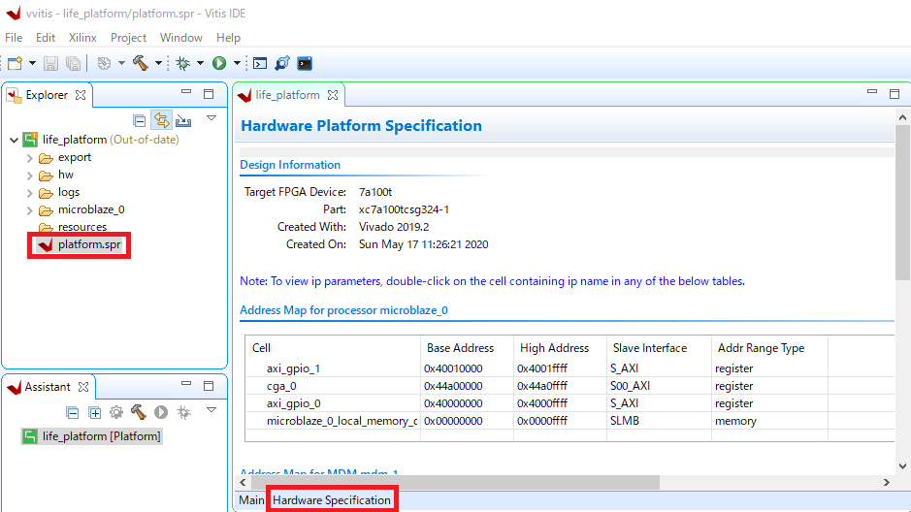Close the life_platform editor tab
Image resolution: width=911 pixels, height=512 pixels.
coord(333,95)
